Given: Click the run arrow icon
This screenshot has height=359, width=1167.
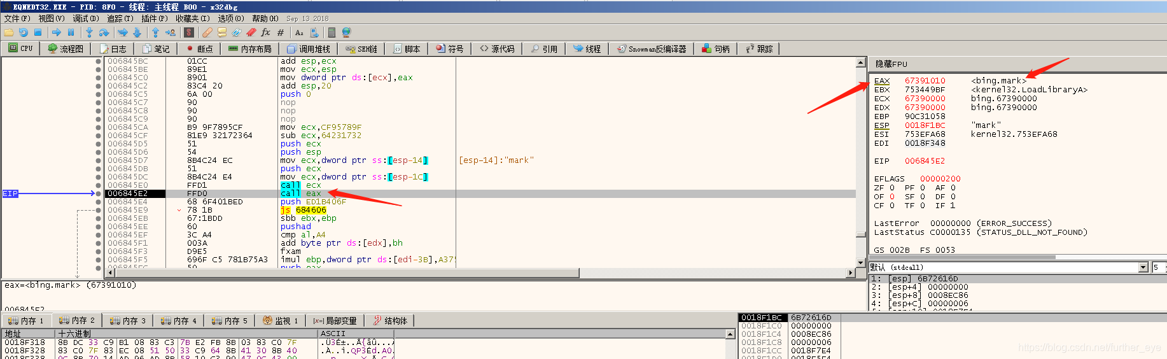Looking at the screenshot, I should tap(56, 32).
